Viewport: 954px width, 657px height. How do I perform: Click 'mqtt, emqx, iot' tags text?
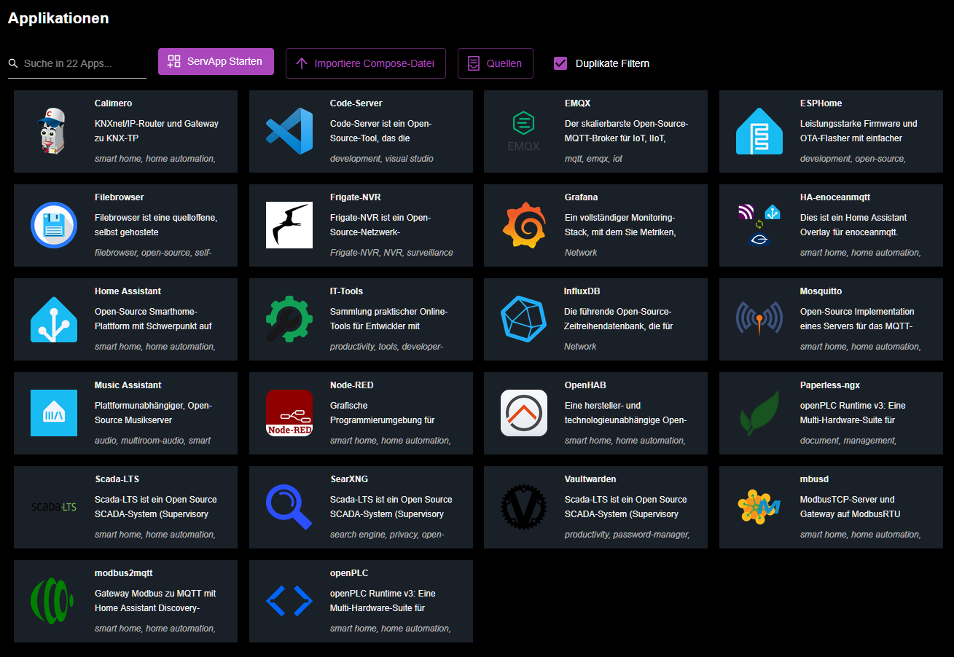(x=594, y=159)
